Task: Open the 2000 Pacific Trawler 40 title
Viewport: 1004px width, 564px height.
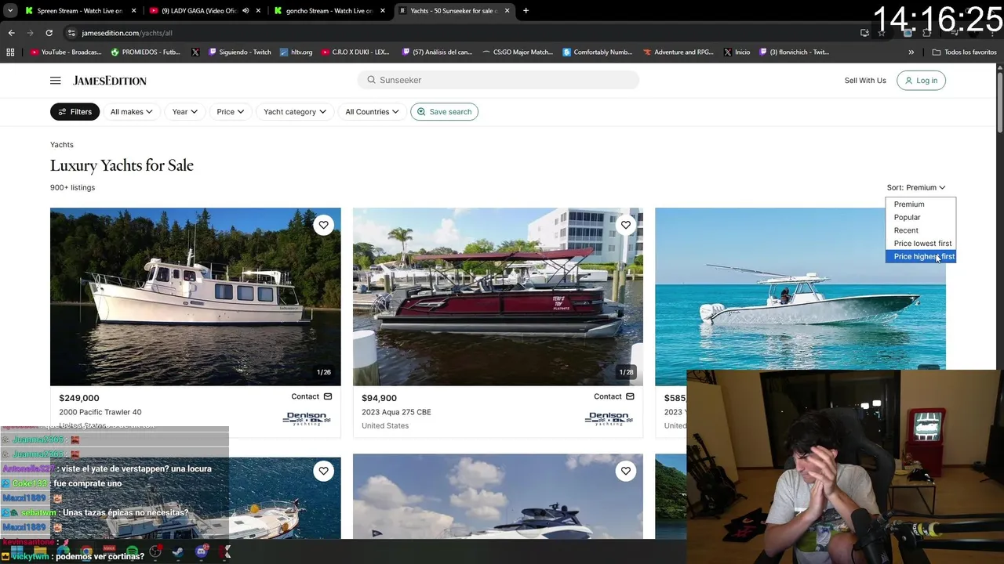Action: pyautogui.click(x=100, y=412)
